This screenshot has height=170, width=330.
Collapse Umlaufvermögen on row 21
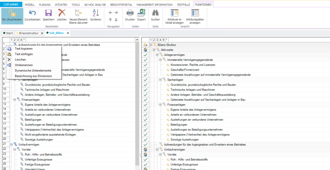tap(12, 144)
